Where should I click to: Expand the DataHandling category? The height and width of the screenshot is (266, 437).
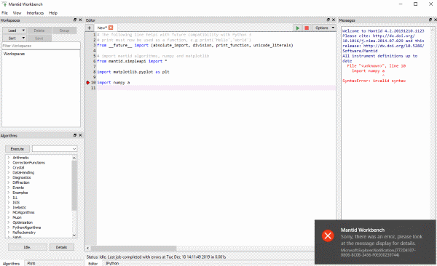[9, 172]
